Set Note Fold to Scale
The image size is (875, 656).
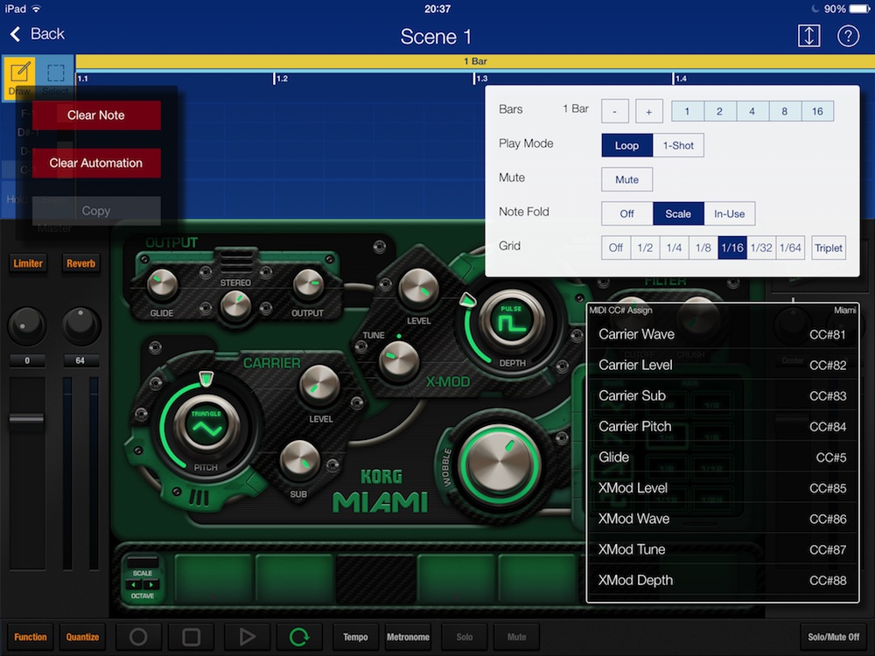678,213
